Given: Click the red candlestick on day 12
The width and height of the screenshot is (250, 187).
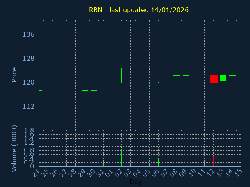Looking at the screenshot, I should pos(214,79).
